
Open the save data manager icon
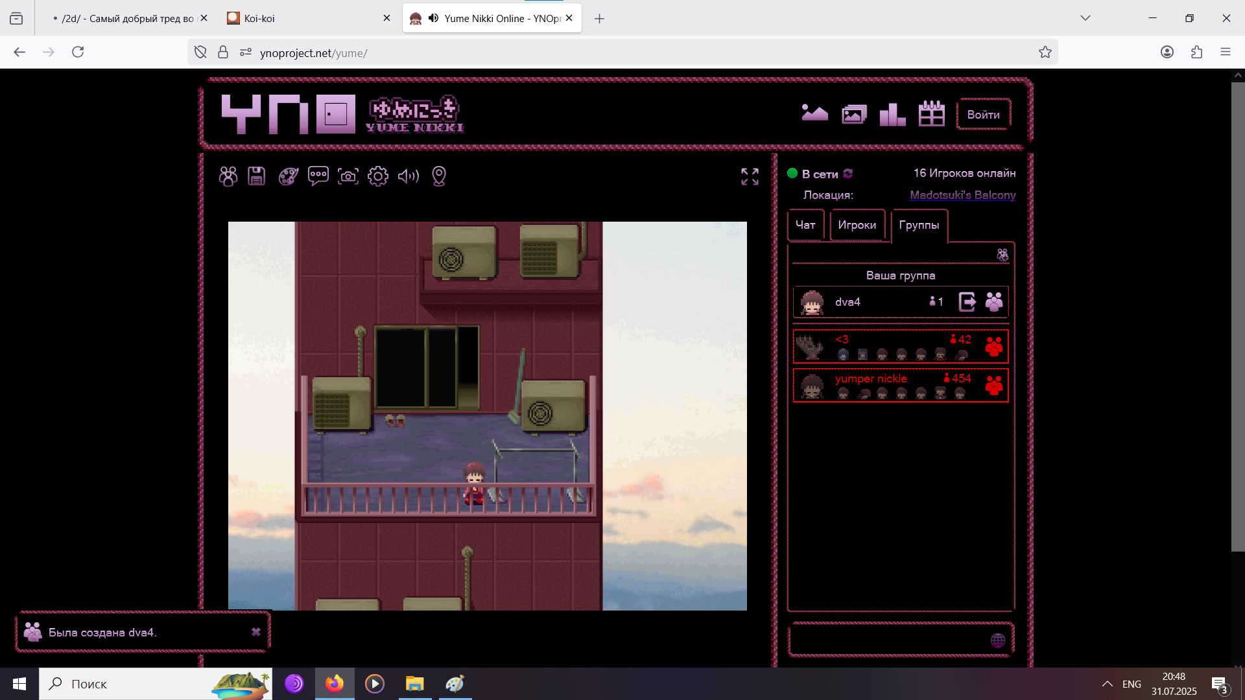pyautogui.click(x=257, y=176)
